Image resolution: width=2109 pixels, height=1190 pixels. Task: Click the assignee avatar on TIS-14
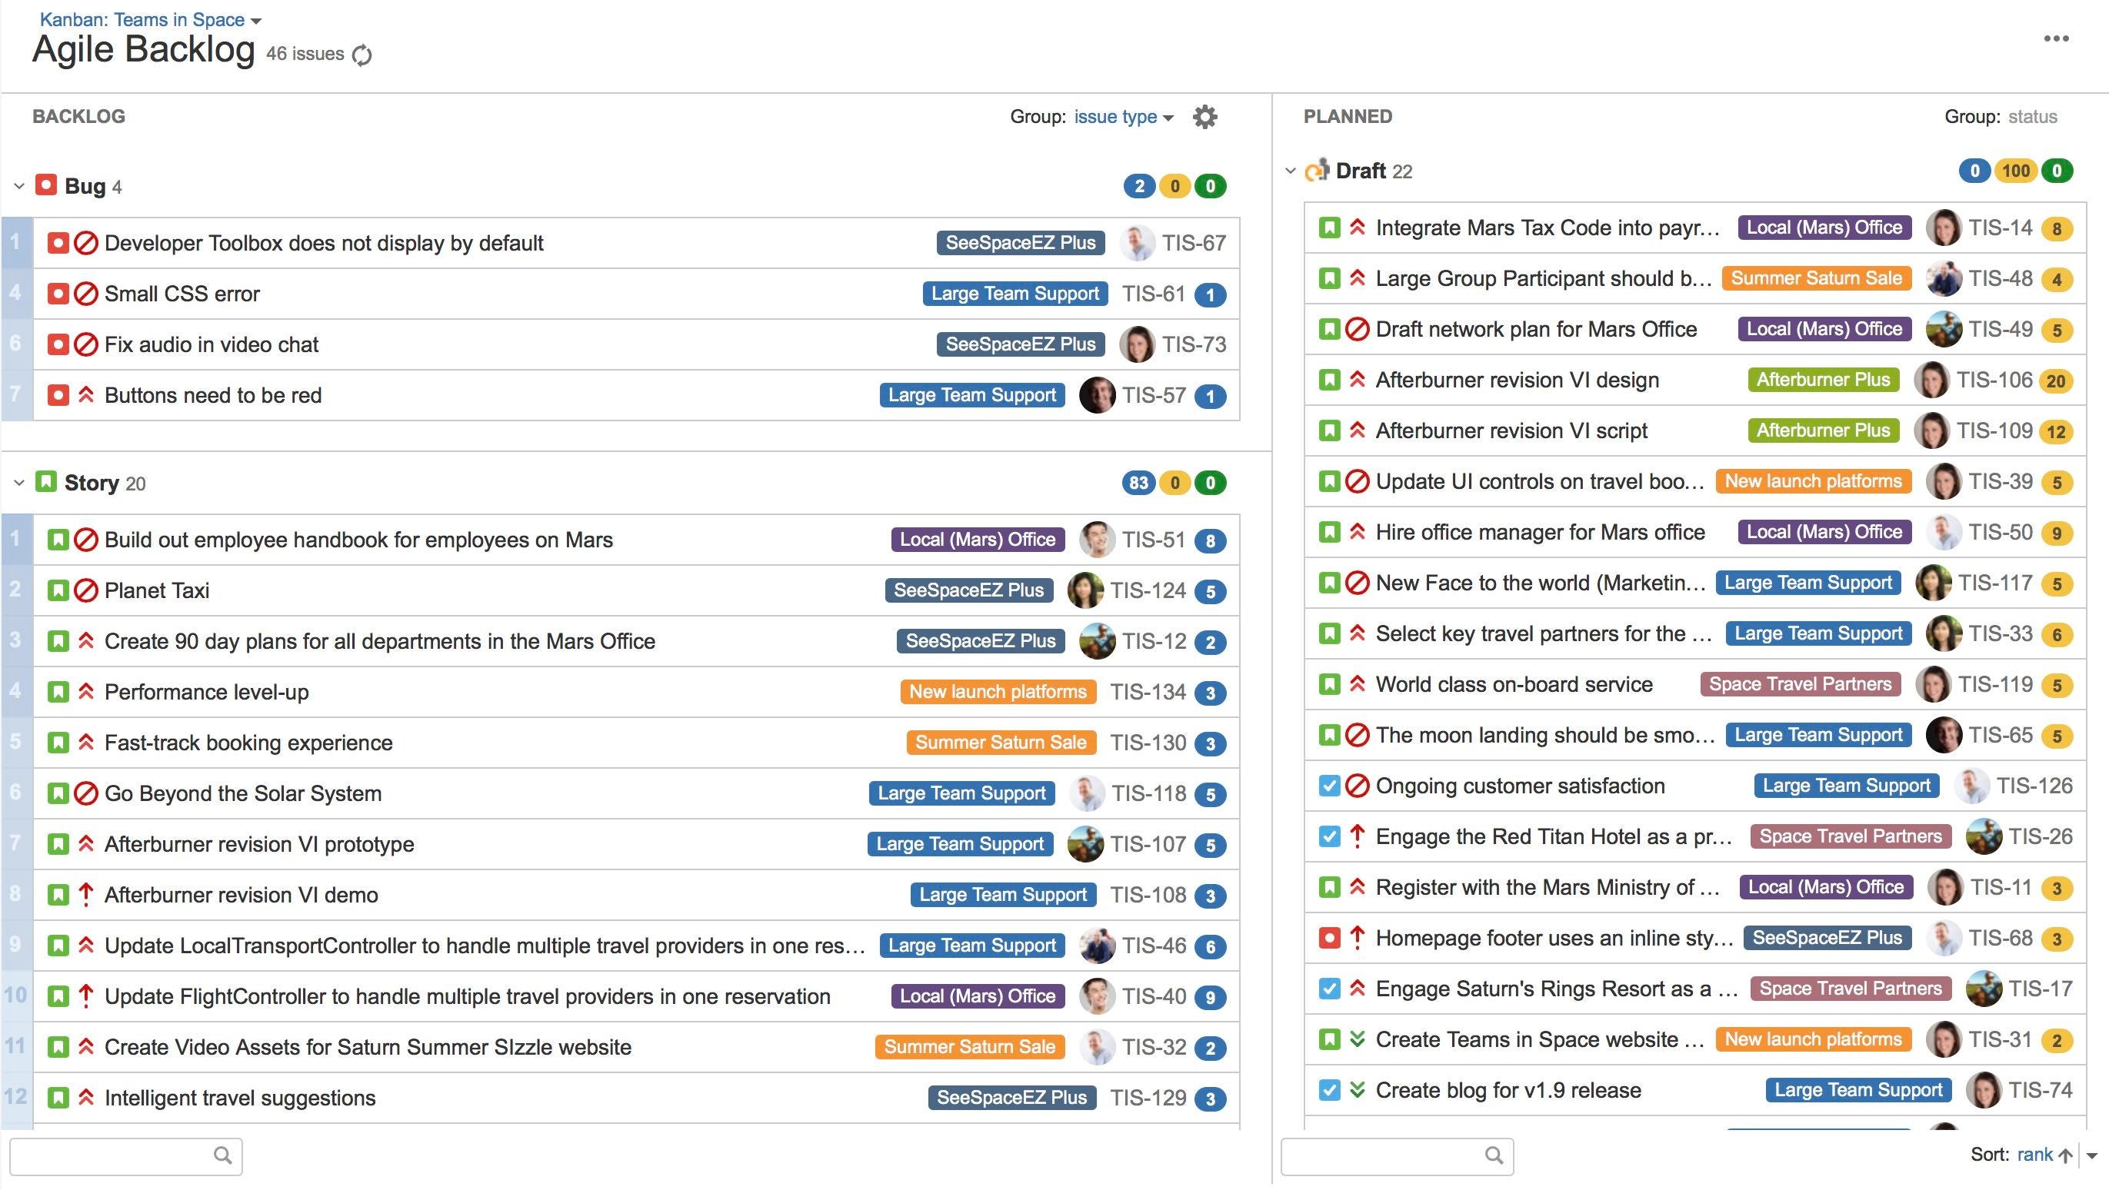[1944, 228]
